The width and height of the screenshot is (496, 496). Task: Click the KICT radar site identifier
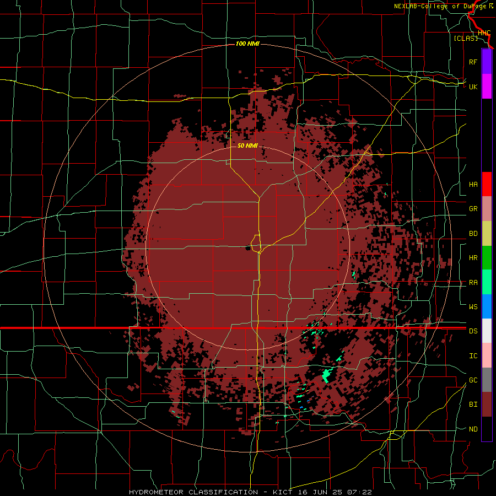coord(282,492)
